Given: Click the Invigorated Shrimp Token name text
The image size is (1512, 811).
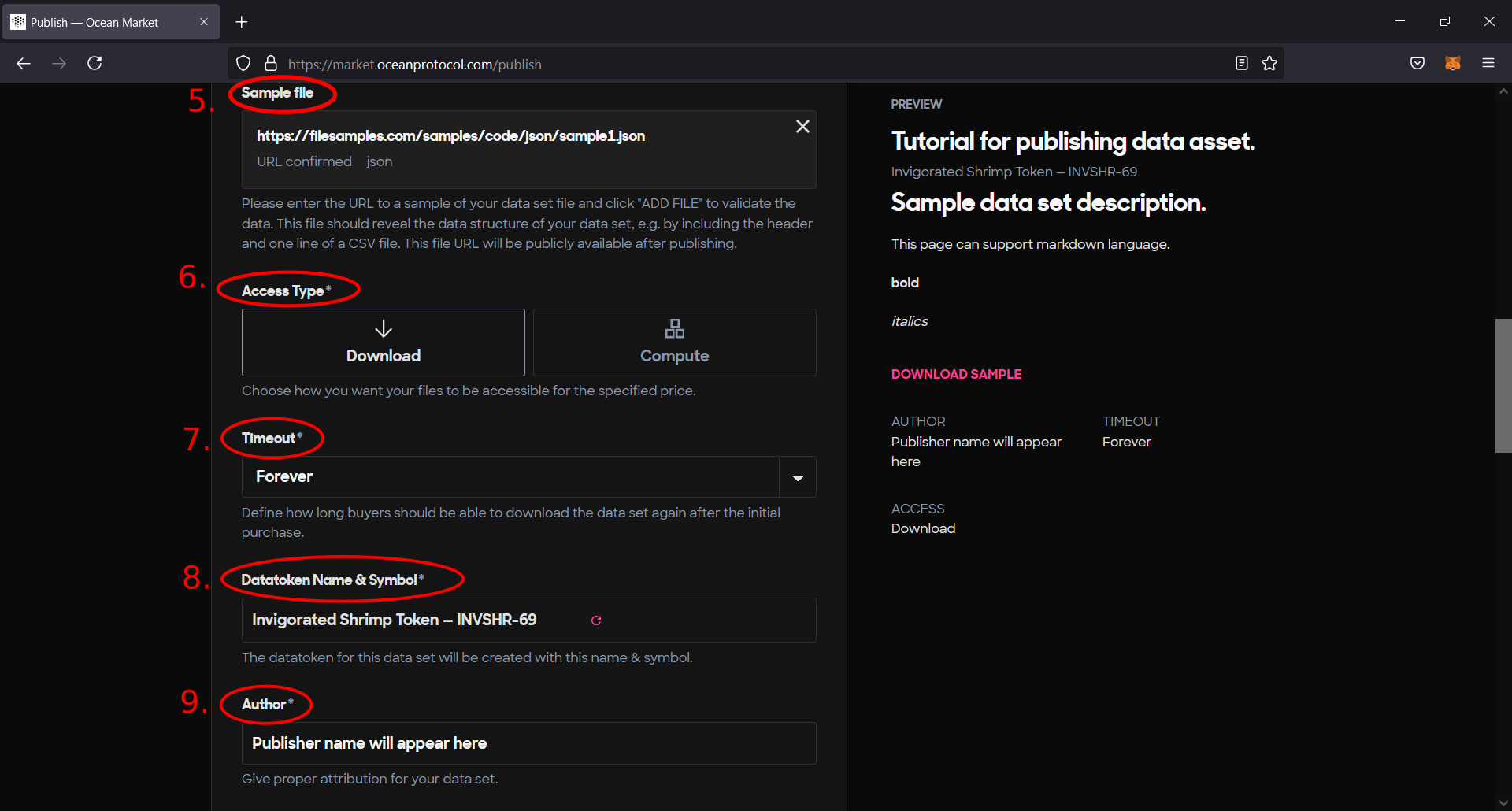Looking at the screenshot, I should (x=394, y=620).
